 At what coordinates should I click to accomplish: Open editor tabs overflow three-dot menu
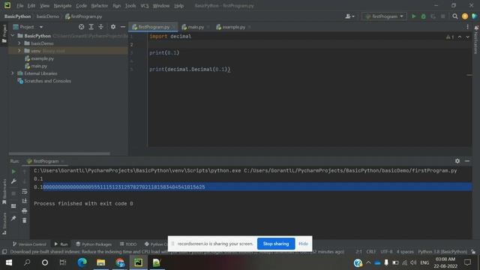467,27
